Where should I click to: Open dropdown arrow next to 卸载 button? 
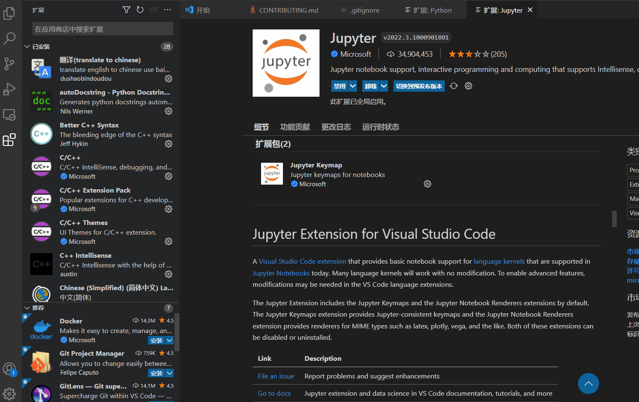[x=384, y=86]
